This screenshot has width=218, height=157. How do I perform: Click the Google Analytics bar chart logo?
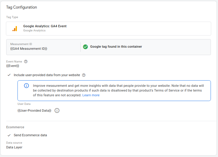point(15,28)
